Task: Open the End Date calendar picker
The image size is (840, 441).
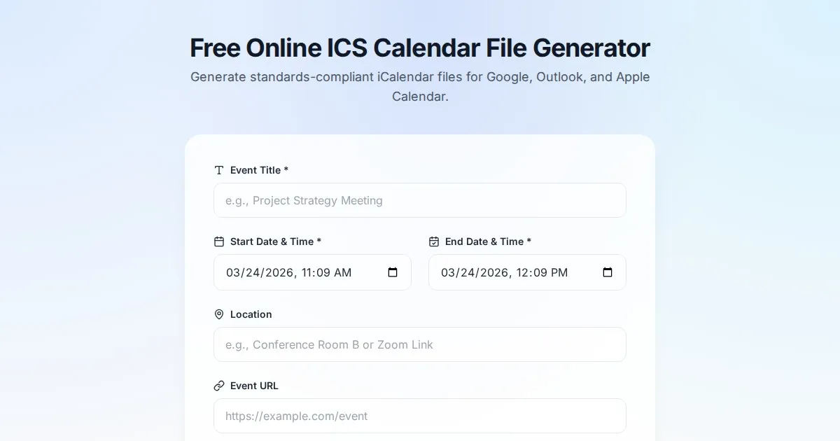Action: tap(608, 272)
